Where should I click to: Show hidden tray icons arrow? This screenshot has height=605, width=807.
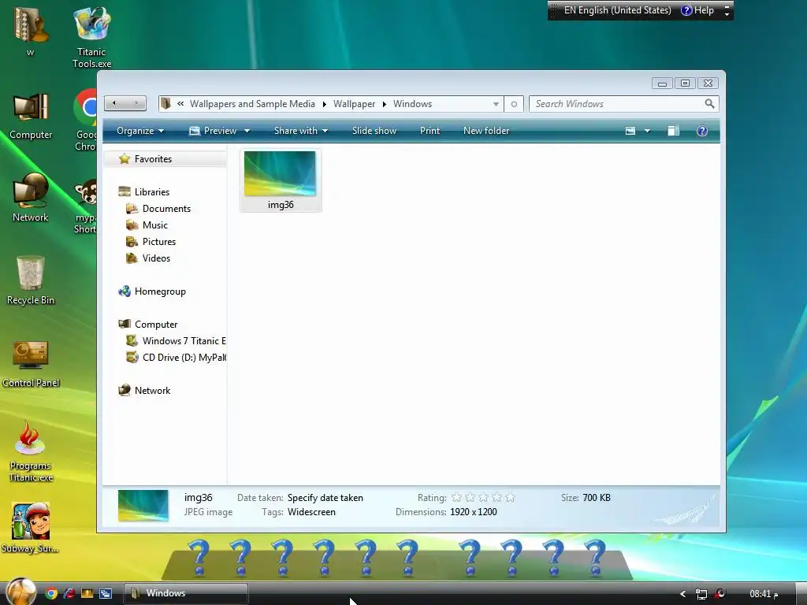(683, 594)
